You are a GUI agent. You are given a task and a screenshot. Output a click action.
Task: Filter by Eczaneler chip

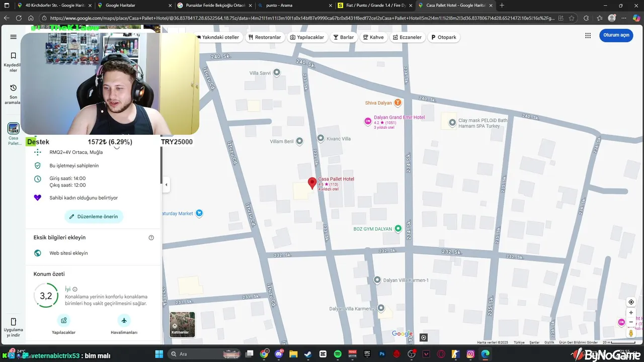(407, 37)
